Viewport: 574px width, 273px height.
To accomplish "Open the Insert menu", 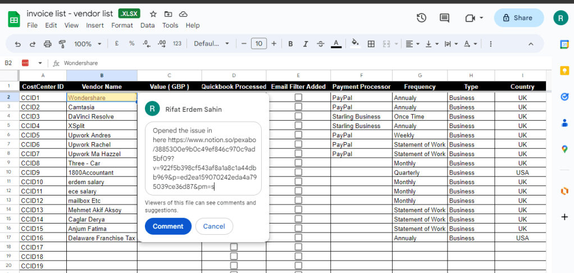I will [95, 25].
